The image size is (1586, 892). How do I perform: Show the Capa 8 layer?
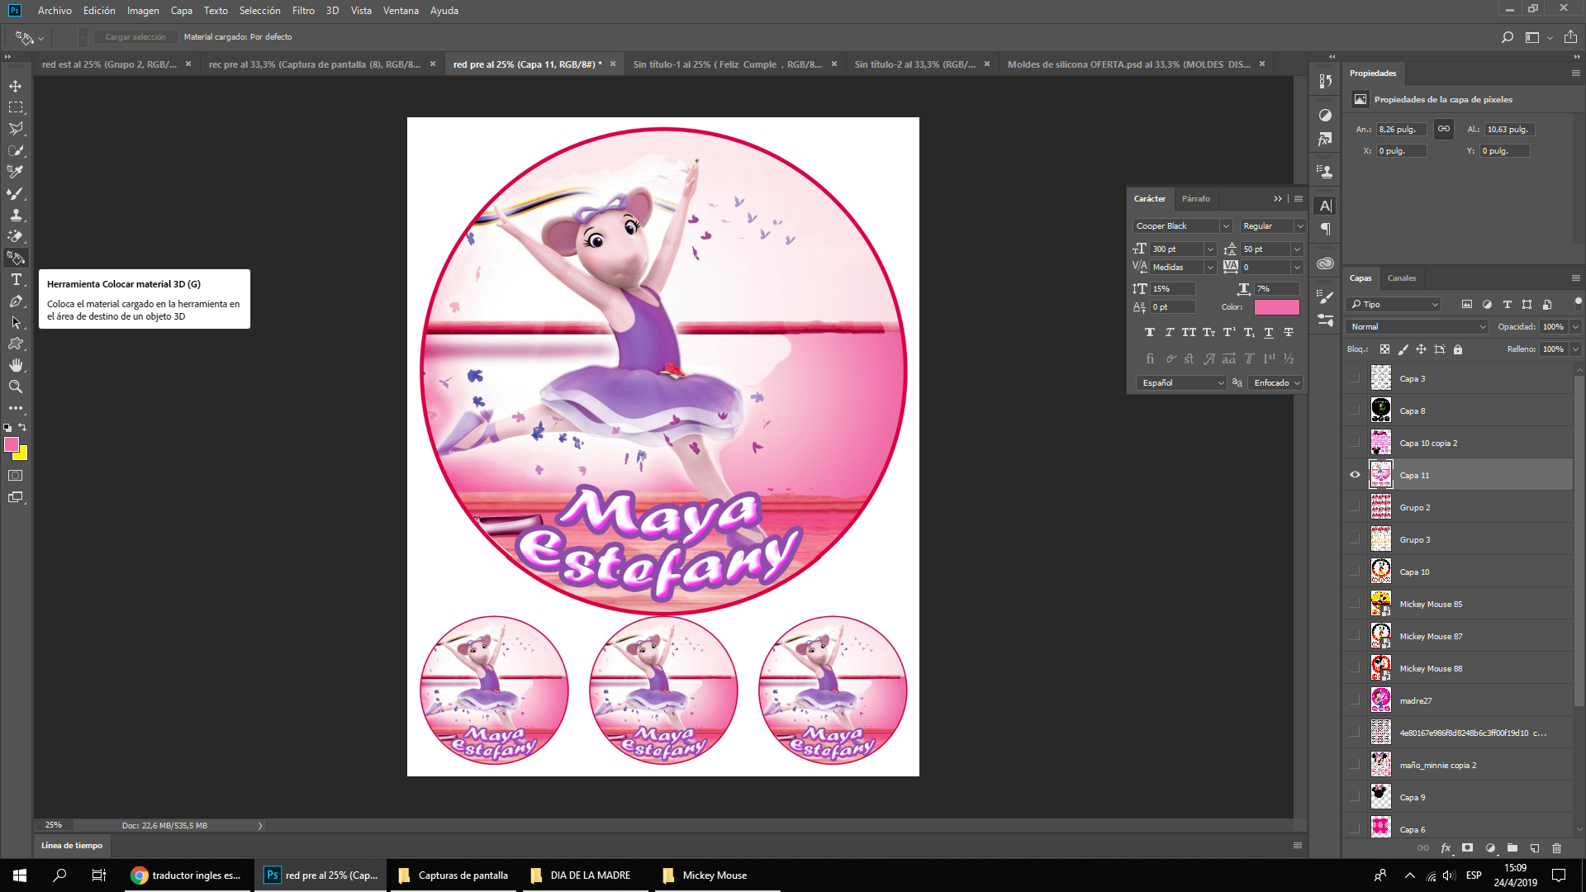pos(1355,410)
